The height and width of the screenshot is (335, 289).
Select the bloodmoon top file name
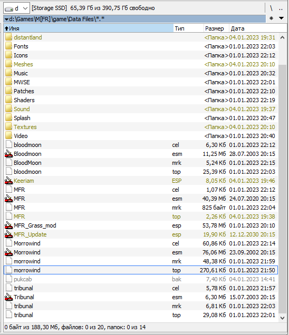(27, 172)
